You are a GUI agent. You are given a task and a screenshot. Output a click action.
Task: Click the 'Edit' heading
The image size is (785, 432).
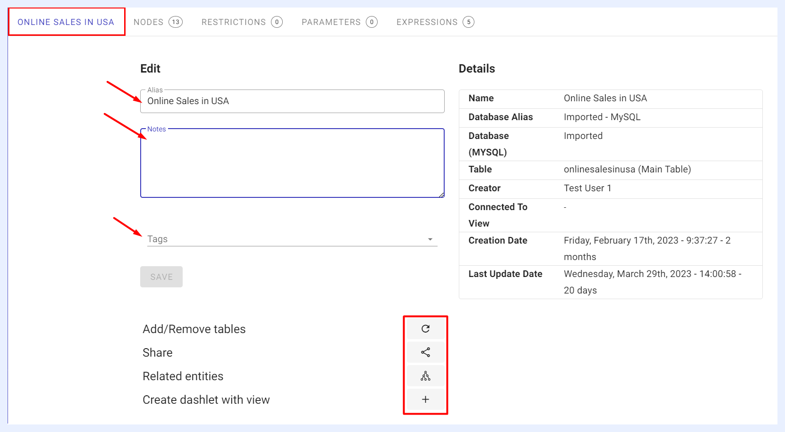[150, 69]
